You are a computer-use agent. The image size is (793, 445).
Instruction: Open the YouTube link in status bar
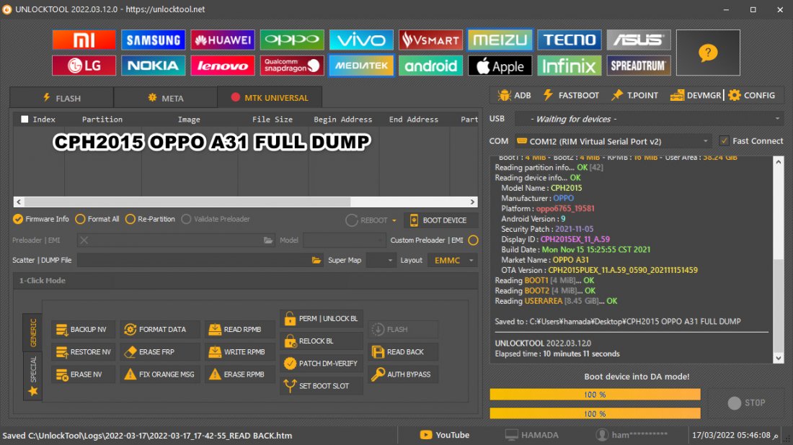coord(445,435)
